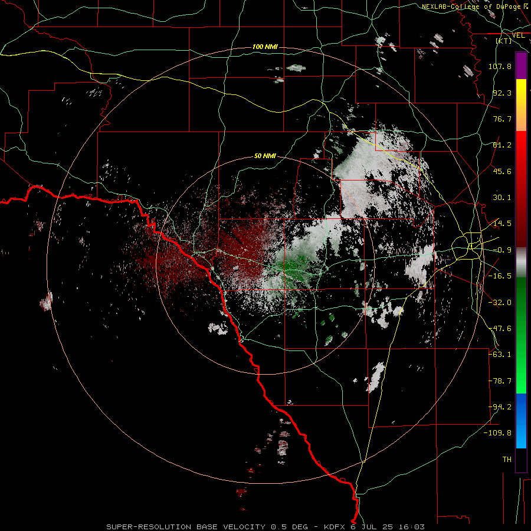Click the Super-Resolution Base Velocity caption text
Screen dimensions: 531x531
[x=265, y=527]
